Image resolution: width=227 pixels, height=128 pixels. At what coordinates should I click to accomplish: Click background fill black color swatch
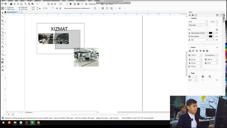click(210, 36)
